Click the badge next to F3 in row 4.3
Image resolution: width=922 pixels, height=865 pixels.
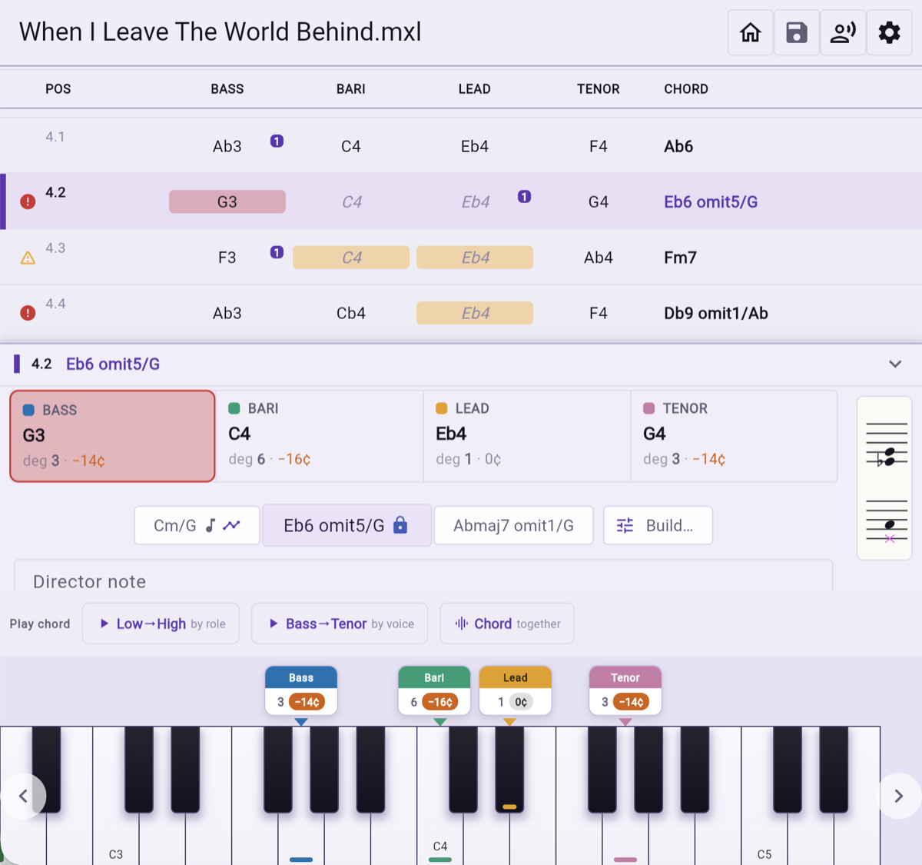point(277,252)
